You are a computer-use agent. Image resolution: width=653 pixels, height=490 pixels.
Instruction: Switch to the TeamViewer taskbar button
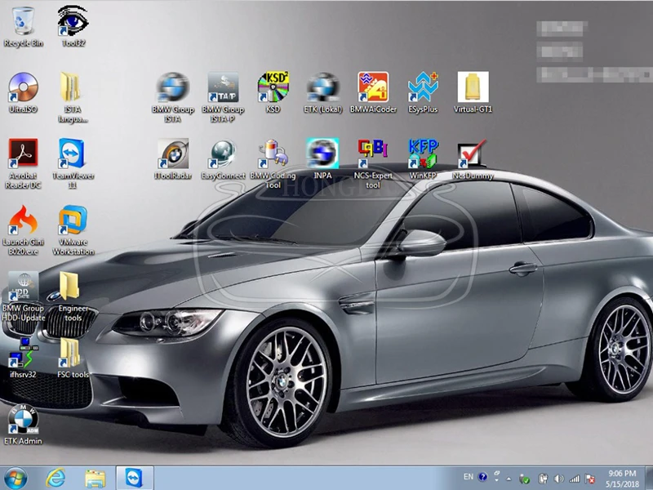click(135, 478)
